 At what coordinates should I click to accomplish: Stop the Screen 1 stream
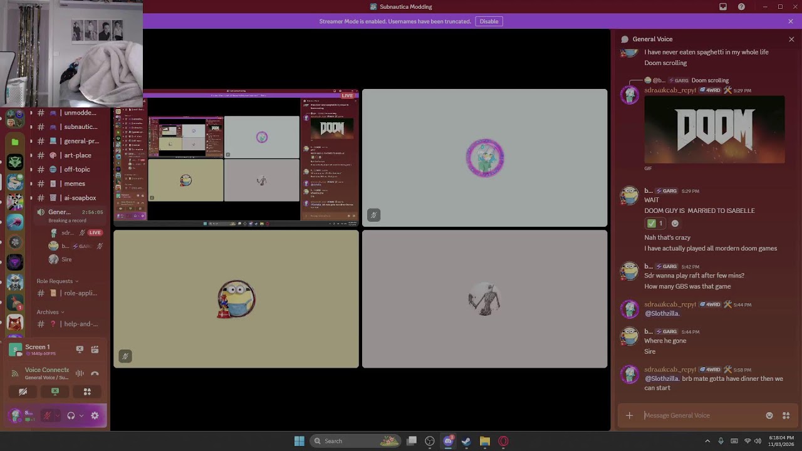coord(80,350)
